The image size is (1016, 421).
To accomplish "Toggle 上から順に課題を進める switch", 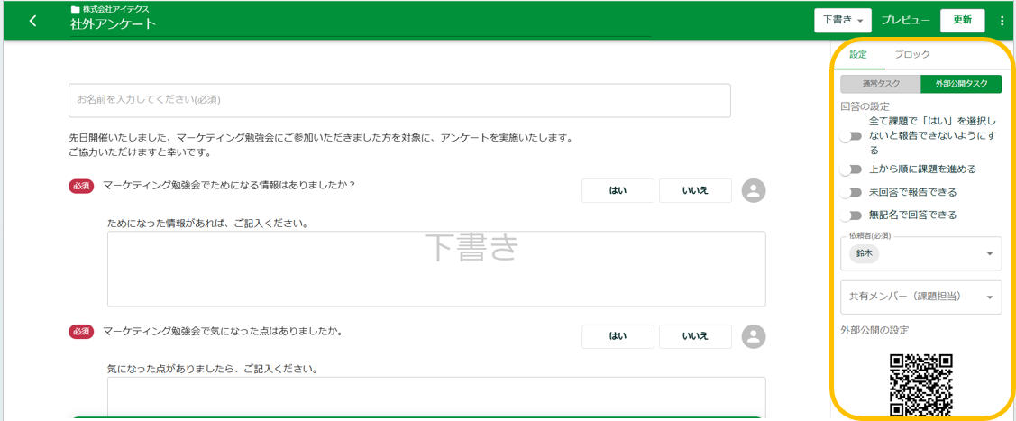I will (x=850, y=169).
